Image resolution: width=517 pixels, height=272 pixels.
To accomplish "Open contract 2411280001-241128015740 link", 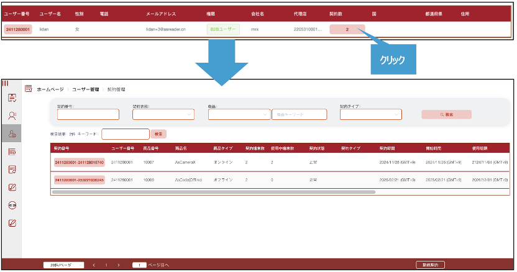I will [79, 162].
